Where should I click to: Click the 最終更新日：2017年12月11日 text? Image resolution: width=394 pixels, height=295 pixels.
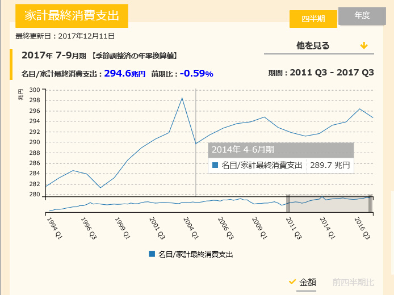coord(65,36)
